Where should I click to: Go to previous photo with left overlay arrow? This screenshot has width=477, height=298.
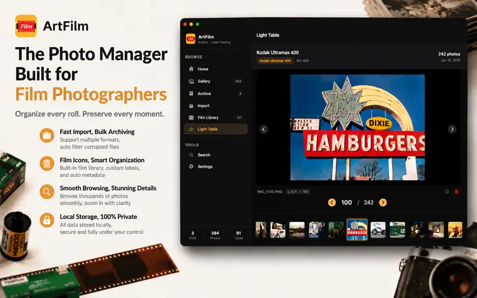(264, 129)
